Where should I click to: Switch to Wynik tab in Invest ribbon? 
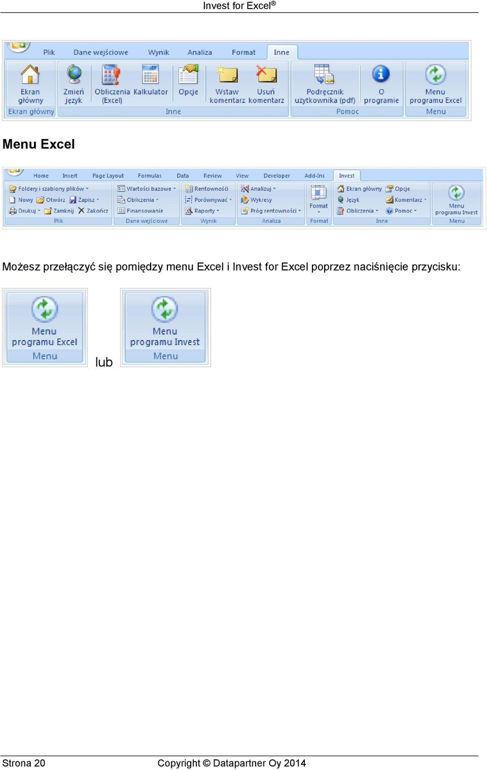click(158, 52)
